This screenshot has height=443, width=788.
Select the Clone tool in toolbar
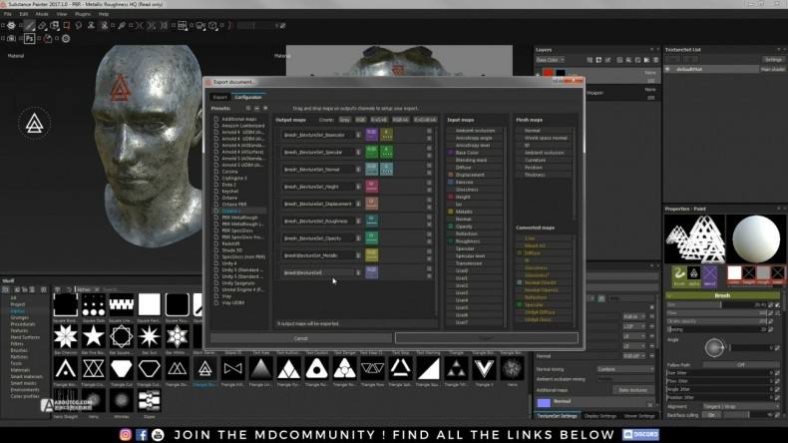pyautogui.click(x=91, y=25)
